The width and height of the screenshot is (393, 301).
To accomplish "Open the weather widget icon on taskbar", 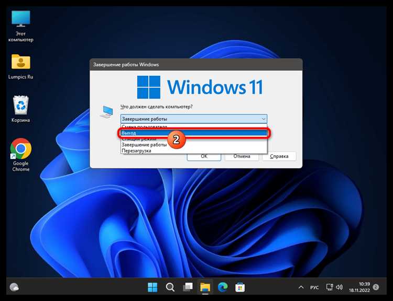I will point(14,287).
